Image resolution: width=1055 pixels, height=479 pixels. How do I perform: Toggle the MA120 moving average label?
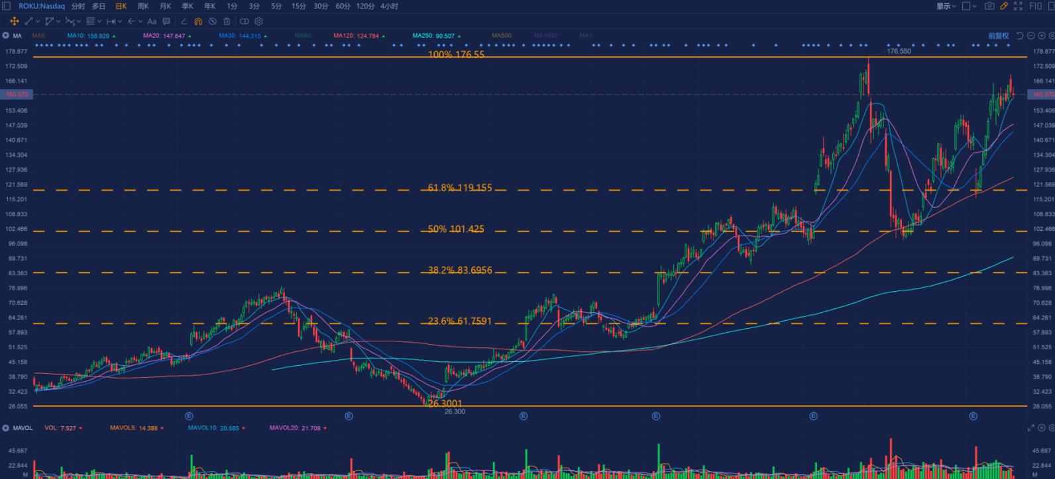click(359, 36)
